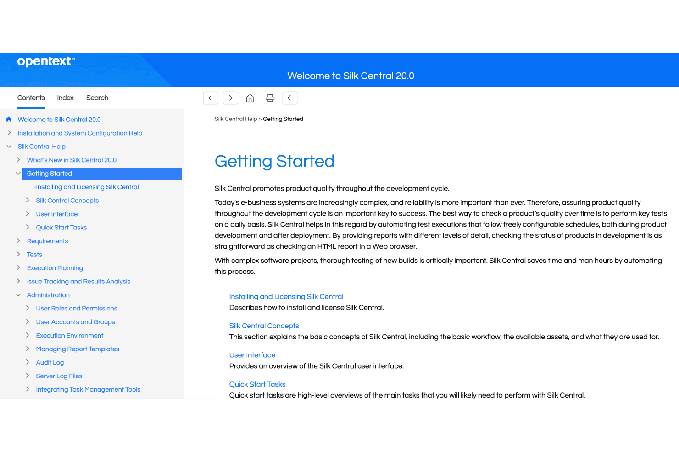The image size is (679, 452).
Task: Go to previous topic with the toolbar's first arrow
Action: click(211, 98)
